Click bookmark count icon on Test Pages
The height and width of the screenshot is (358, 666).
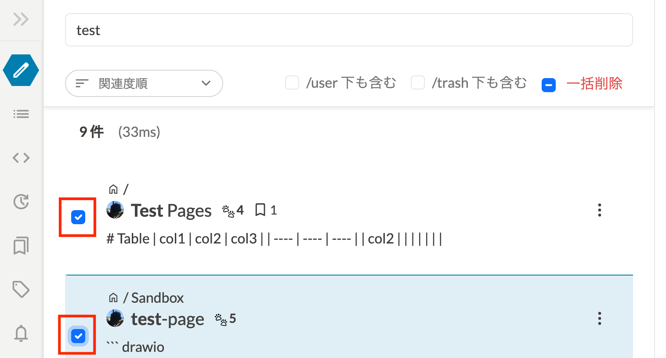[266, 210]
